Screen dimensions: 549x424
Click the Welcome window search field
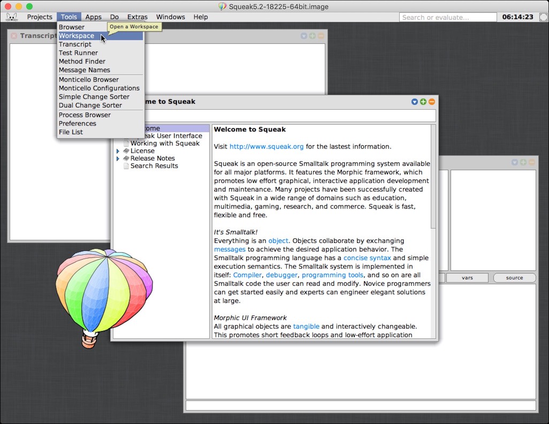click(x=290, y=116)
